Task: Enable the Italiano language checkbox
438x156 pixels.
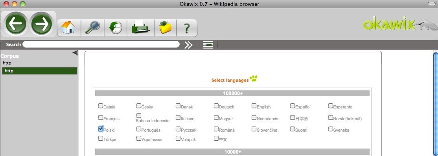Action: pyautogui.click(x=178, y=117)
